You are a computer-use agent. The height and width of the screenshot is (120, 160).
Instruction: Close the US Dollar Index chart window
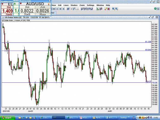(x=157, y=17)
